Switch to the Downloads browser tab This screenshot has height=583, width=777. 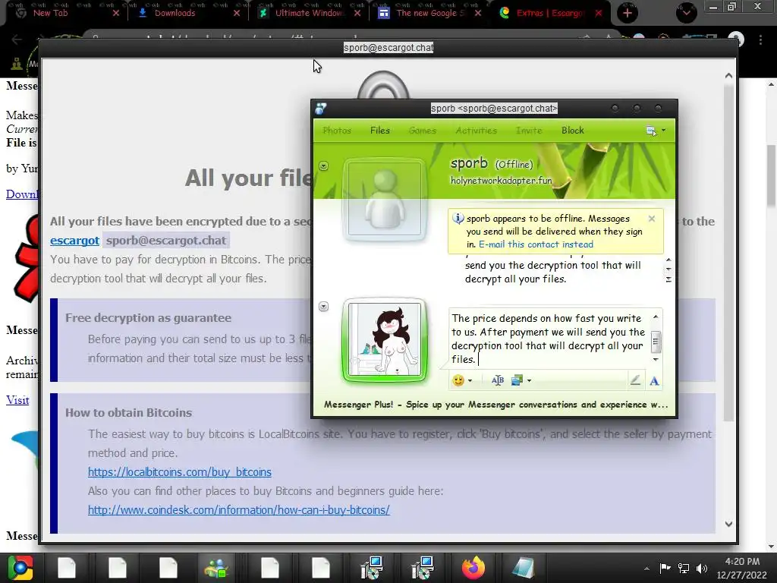coord(188,13)
